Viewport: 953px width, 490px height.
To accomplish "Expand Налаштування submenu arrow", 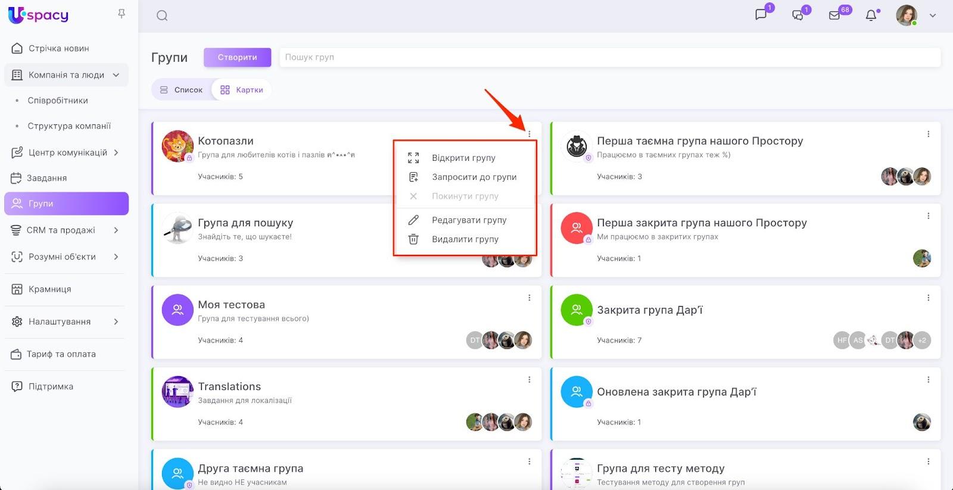I will click(116, 322).
